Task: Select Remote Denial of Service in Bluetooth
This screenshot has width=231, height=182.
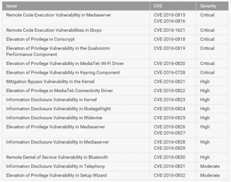Action: tap(57, 157)
